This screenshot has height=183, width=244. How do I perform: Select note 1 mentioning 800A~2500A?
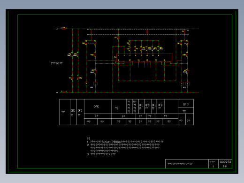pos(125,142)
